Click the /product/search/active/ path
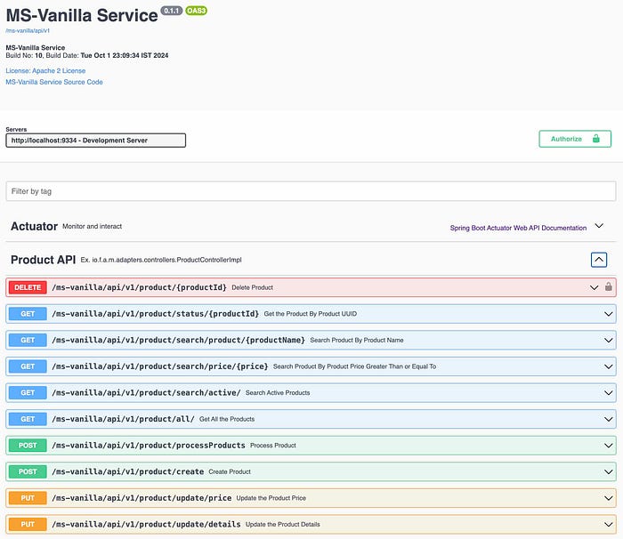The height and width of the screenshot is (539, 623). [146, 392]
